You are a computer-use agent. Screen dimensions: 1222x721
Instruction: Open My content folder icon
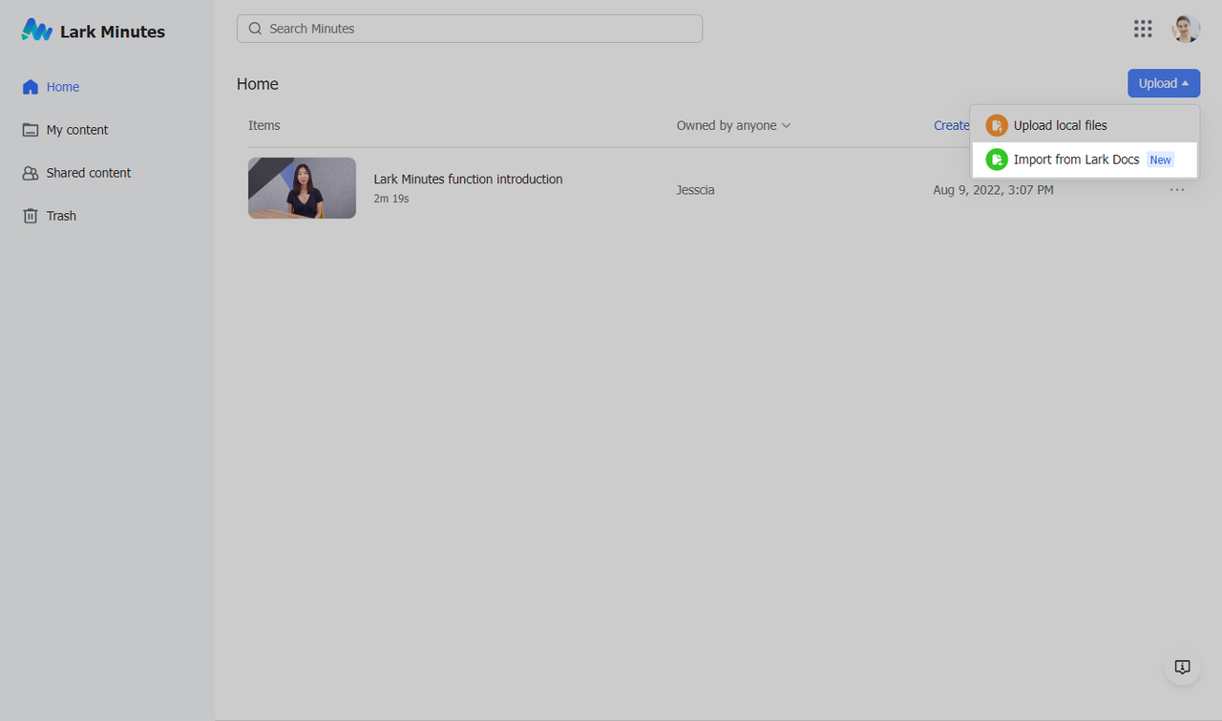(x=31, y=130)
